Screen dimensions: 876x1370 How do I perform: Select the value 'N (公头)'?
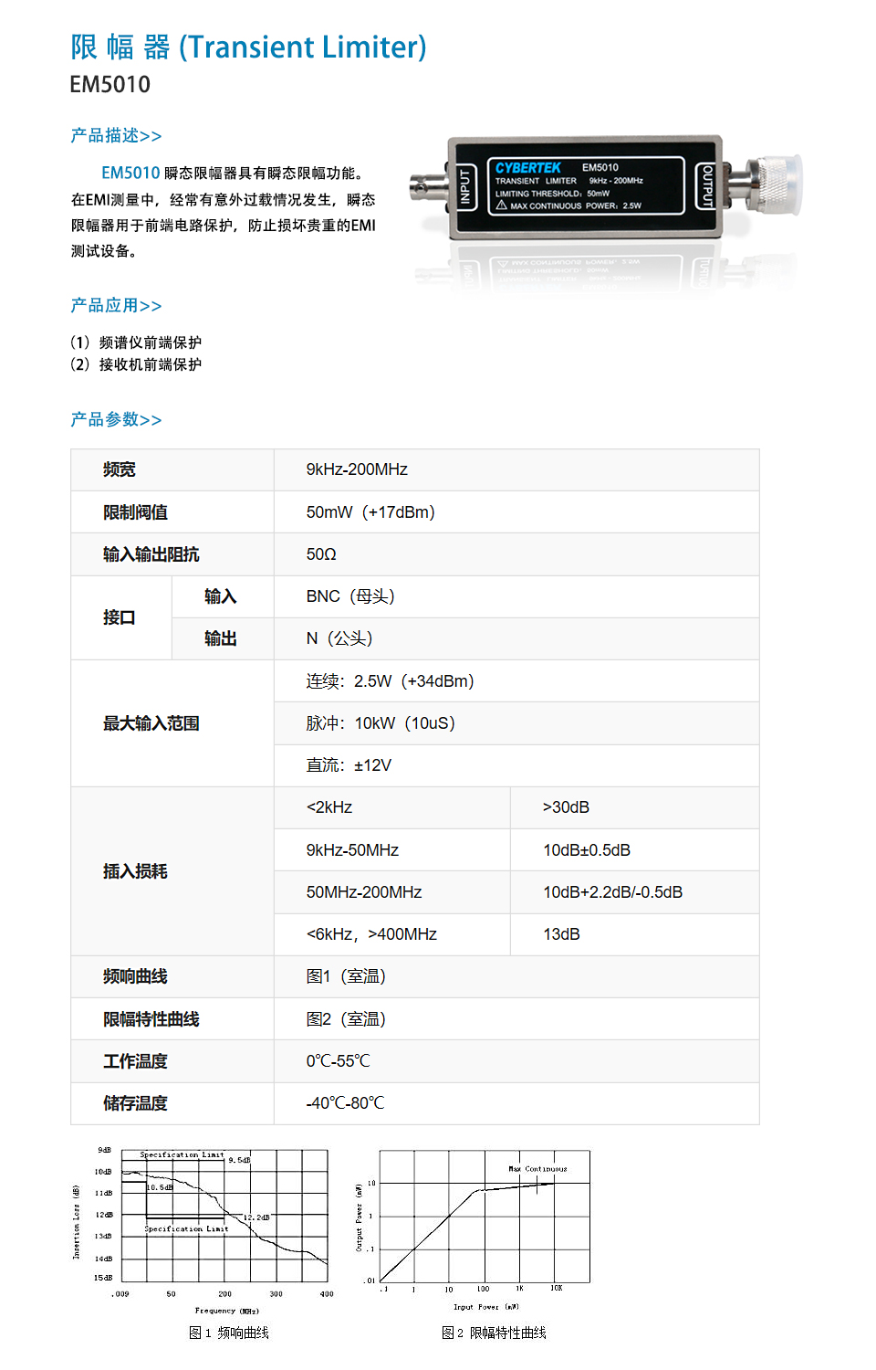[339, 638]
